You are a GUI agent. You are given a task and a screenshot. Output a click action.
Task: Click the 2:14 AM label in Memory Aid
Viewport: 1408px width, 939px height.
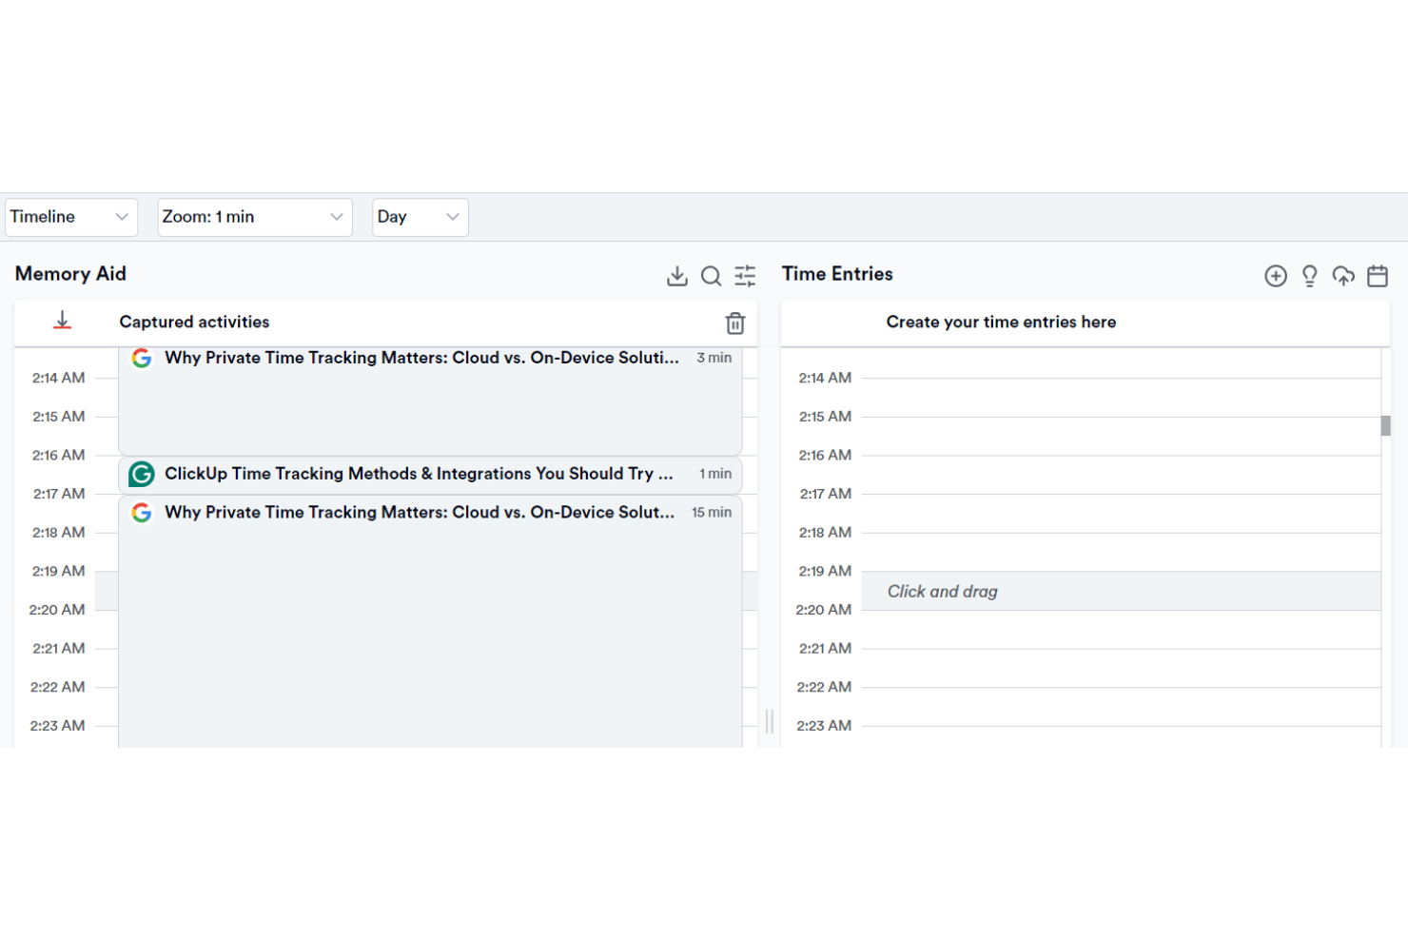pyautogui.click(x=59, y=378)
